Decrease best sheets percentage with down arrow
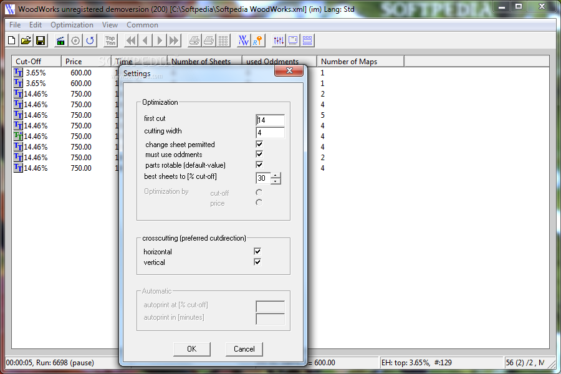This screenshot has width=561, height=374. pos(275,181)
